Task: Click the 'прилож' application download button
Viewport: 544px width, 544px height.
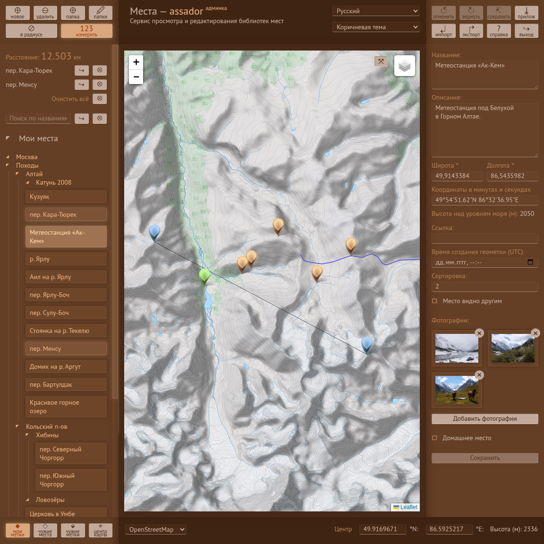Action: click(527, 13)
